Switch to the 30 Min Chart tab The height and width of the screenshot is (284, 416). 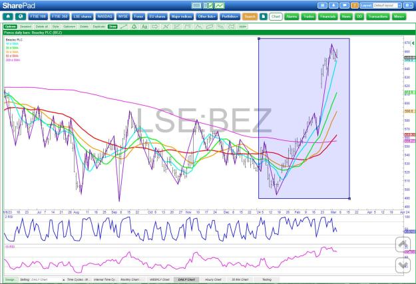click(240, 279)
